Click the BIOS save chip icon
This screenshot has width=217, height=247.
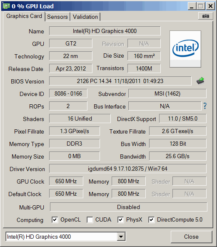click(x=200, y=81)
